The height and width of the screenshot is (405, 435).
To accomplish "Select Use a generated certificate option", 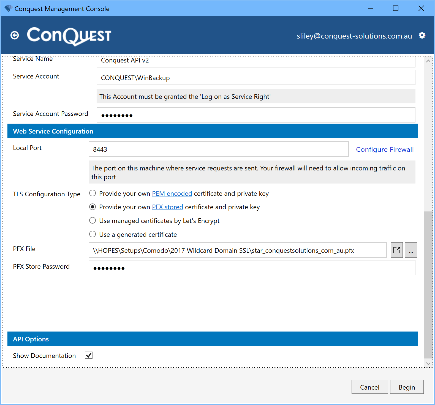I will tap(93, 234).
